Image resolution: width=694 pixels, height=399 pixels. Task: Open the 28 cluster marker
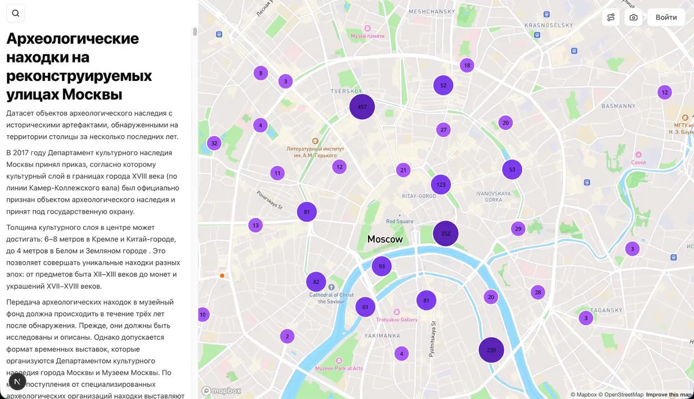click(538, 292)
